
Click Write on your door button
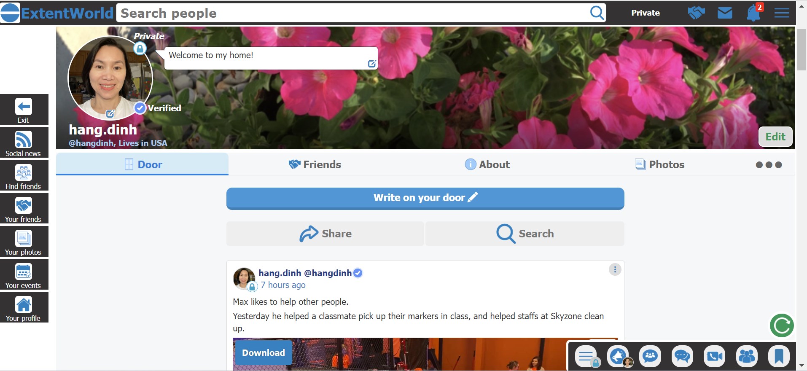coord(425,198)
